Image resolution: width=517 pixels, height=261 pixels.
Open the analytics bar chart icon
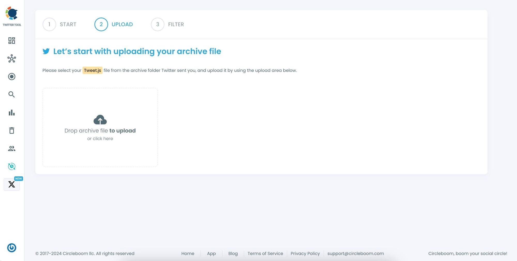click(11, 112)
